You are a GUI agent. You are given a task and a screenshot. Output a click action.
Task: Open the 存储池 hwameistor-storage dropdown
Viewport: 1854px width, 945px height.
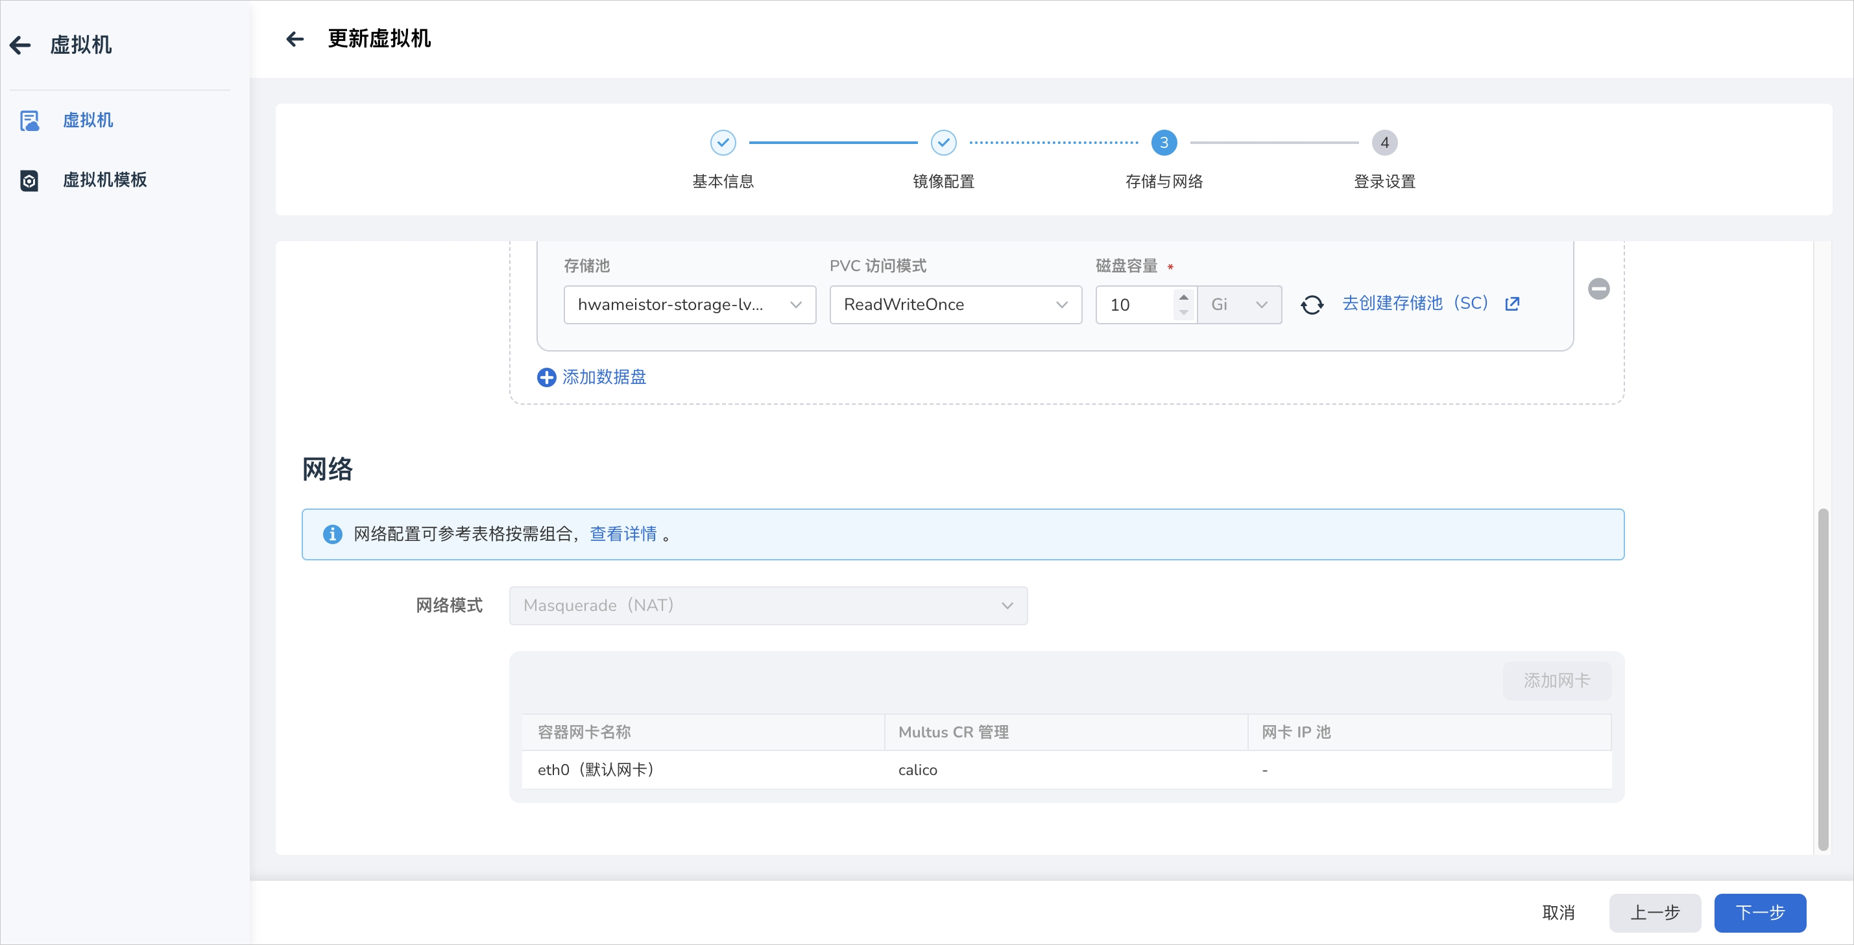point(690,304)
